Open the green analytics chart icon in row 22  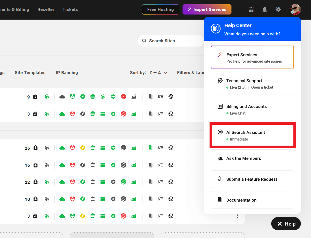[x=134, y=182]
